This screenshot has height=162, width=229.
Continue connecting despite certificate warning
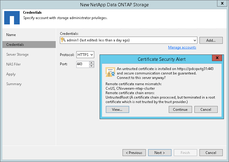tap(180, 109)
